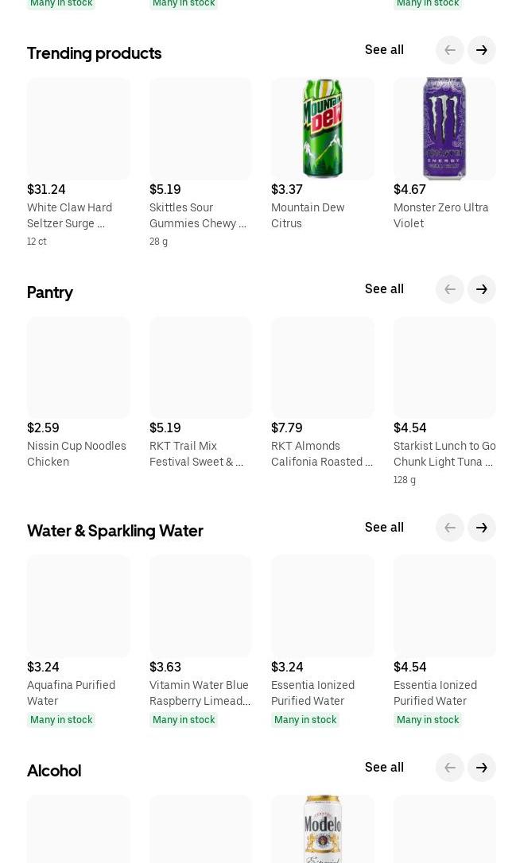
Task: Open White Claw Hard Seltzer Surge product
Action: pyautogui.click(x=69, y=215)
